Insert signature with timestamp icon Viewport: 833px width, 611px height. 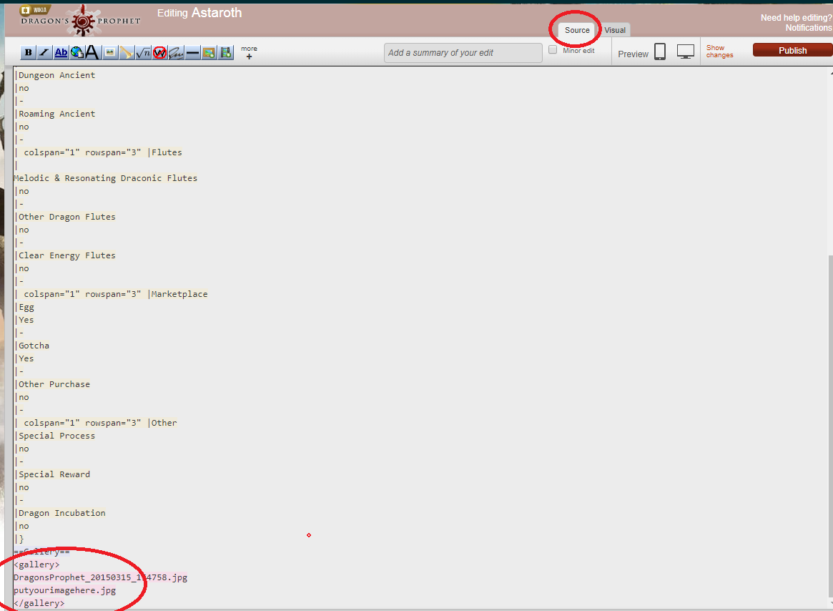(x=176, y=52)
